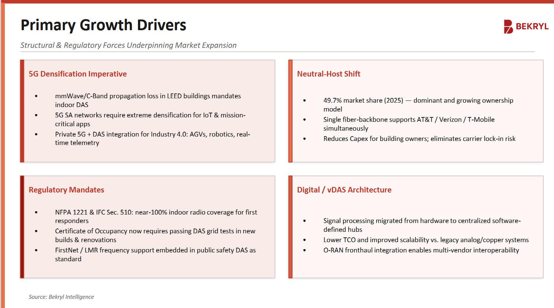Image resolution: width=554 pixels, height=308 pixels.
Task: Click the "NFPA 1221 & IFC Sec. 510" bullet
Action: pyautogui.click(x=156, y=216)
